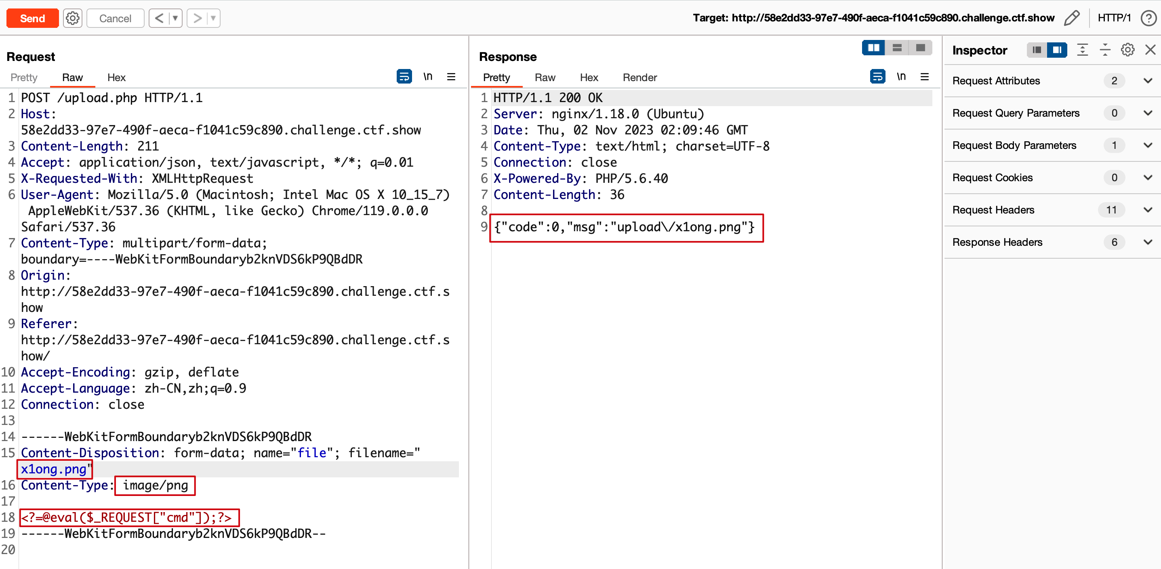Dock the Inspector to the right side

[x=1057, y=50]
